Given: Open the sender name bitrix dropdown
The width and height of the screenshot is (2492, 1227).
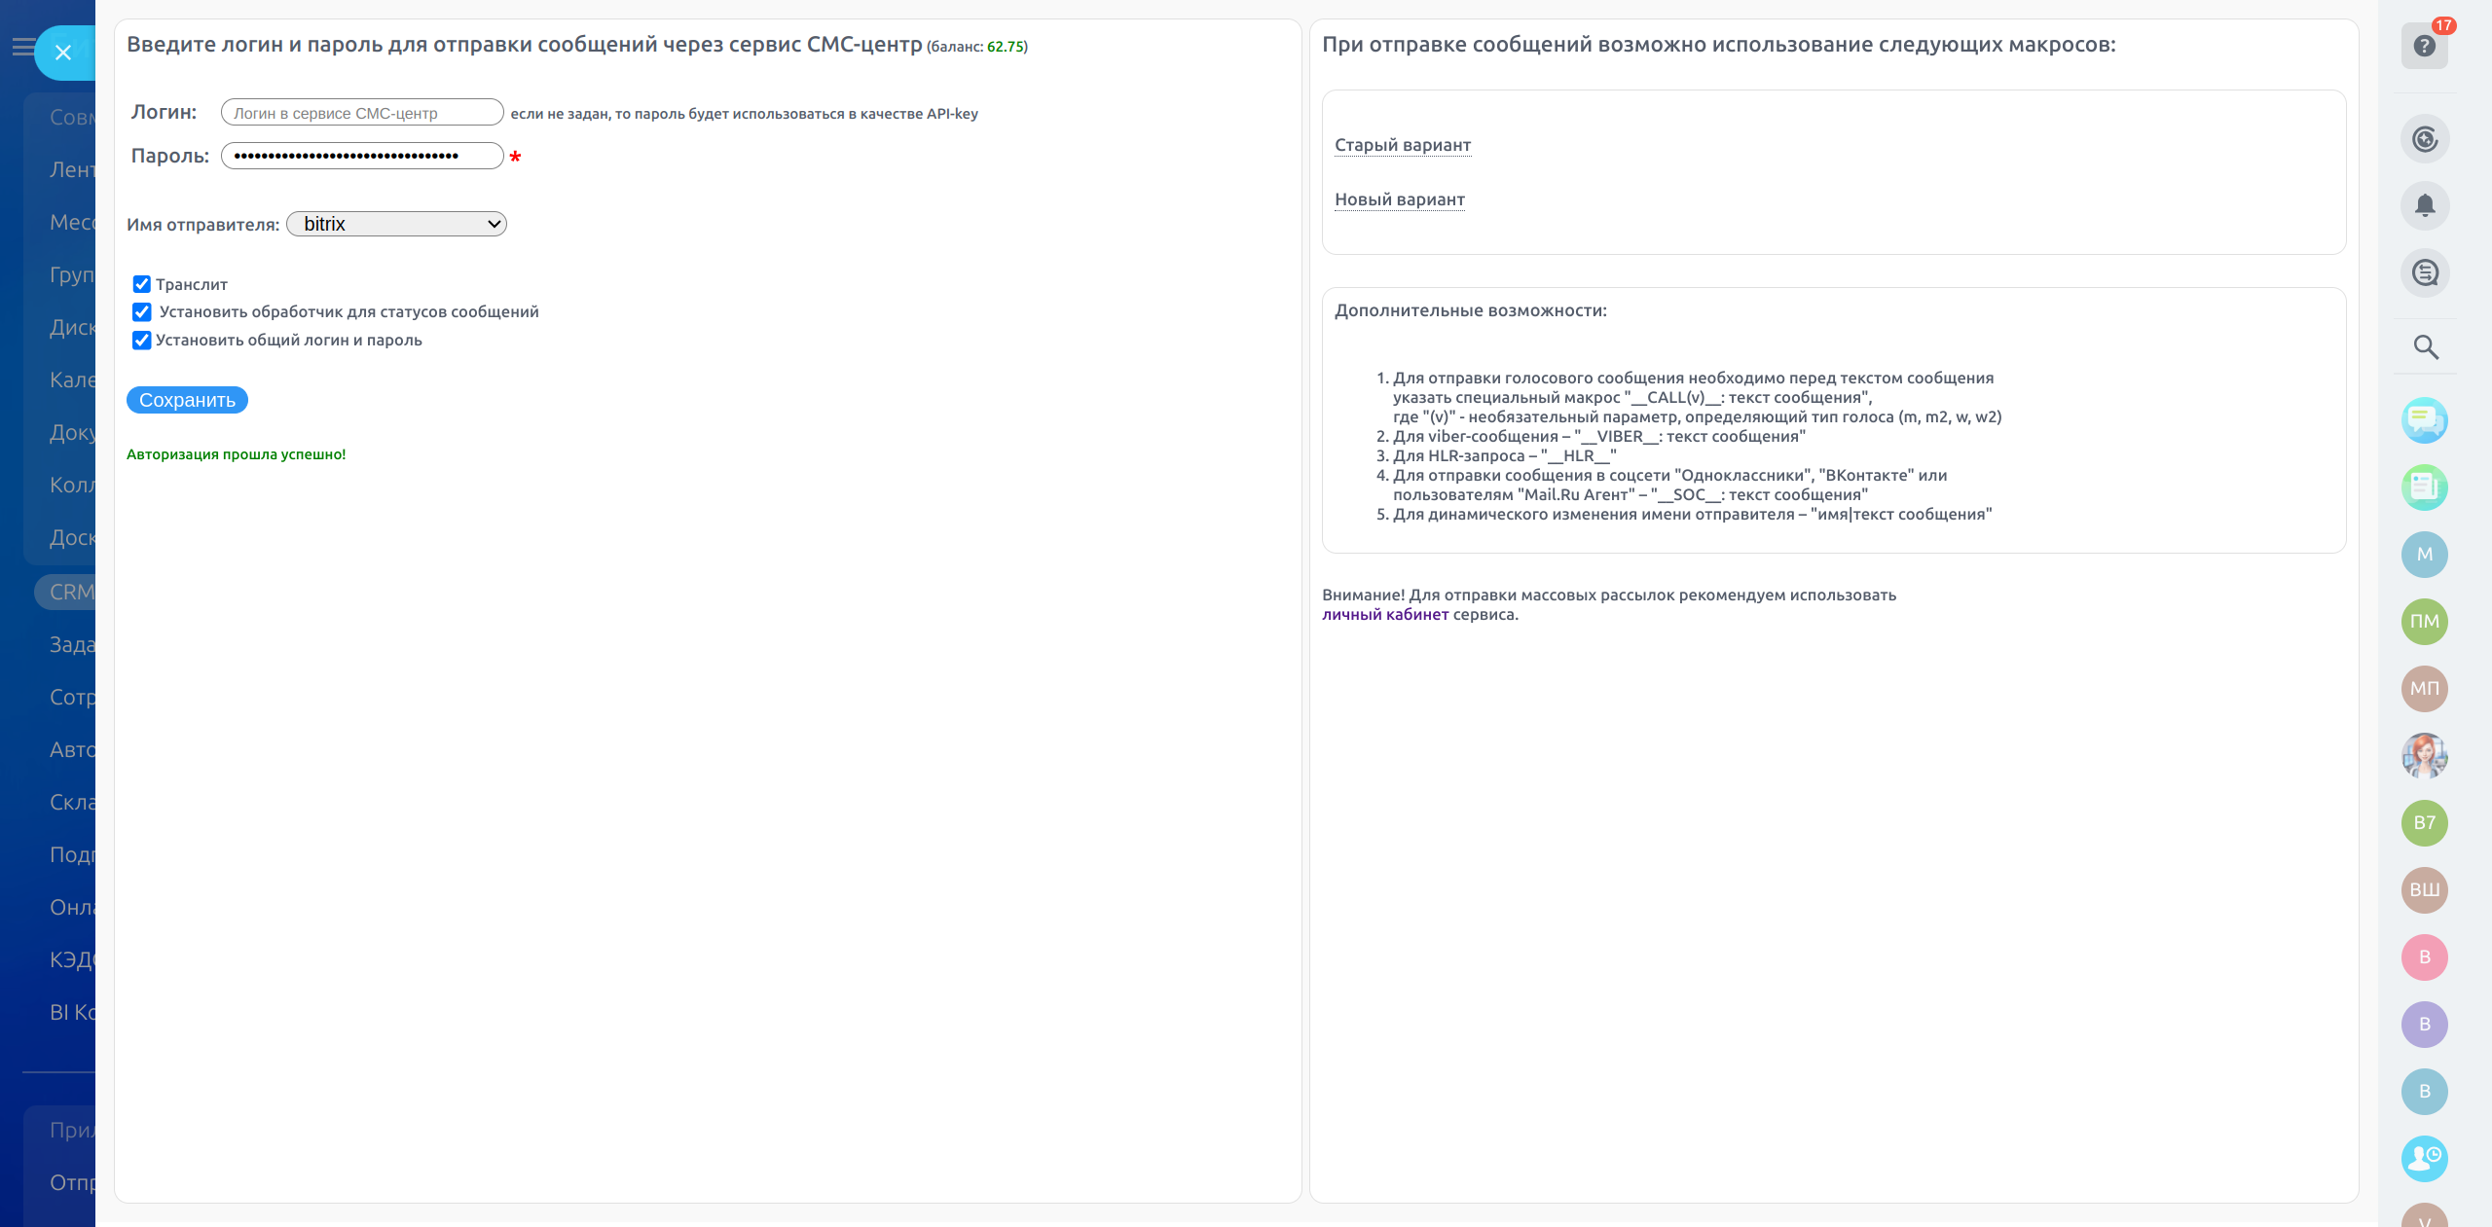Looking at the screenshot, I should (x=397, y=224).
